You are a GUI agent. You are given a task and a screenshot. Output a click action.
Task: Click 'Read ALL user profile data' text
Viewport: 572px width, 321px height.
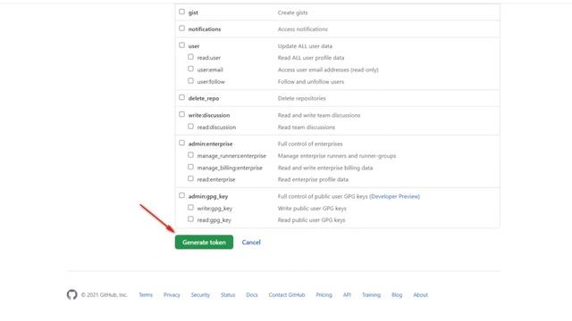pos(311,58)
